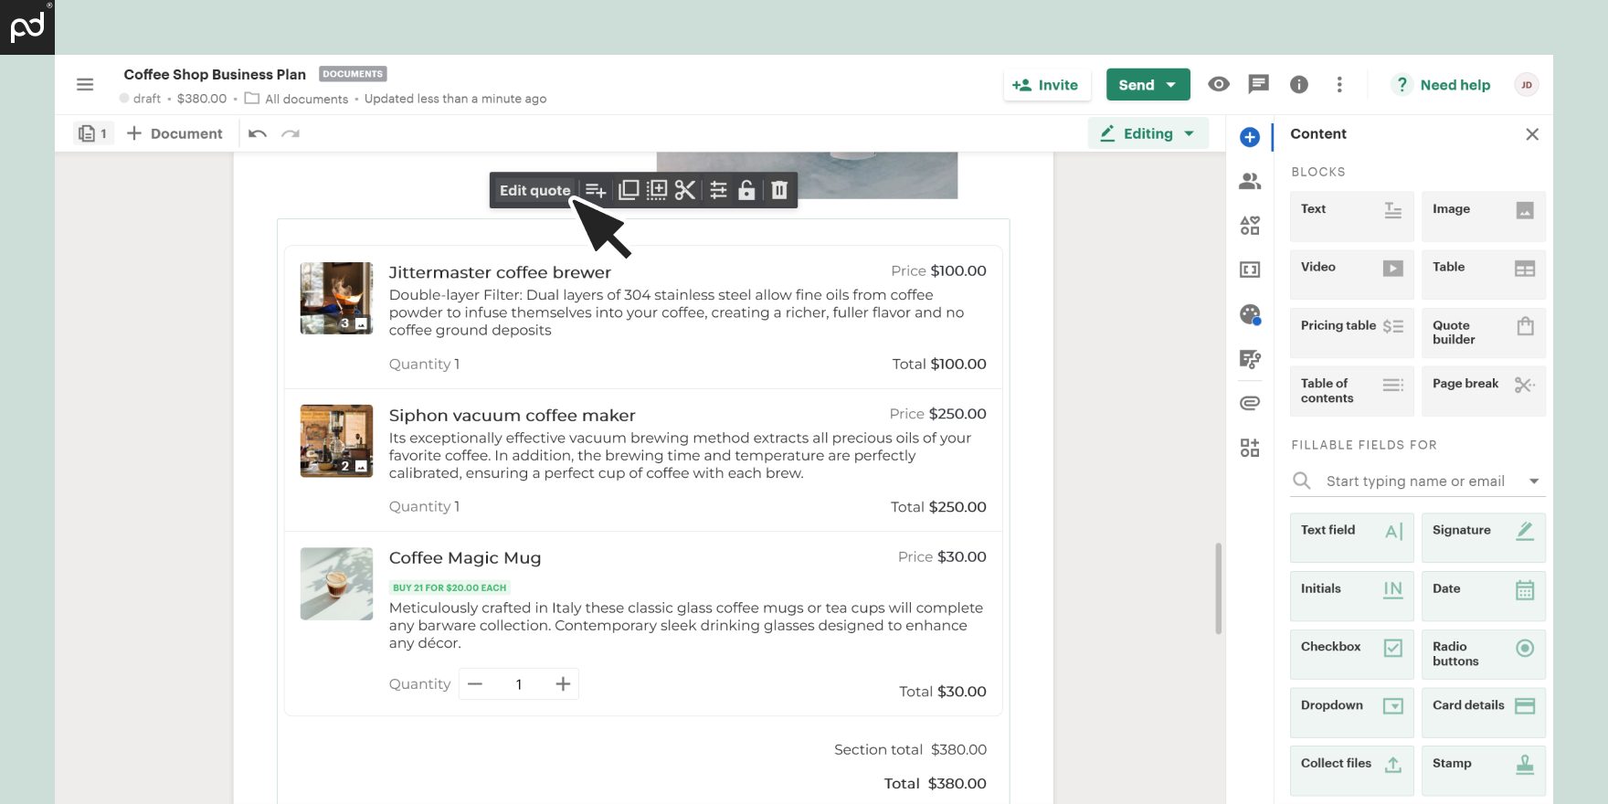Select the Table of contents block

(1351, 391)
